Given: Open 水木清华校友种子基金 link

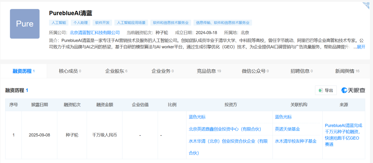Looking at the screenshot, I should [x=296, y=141].
